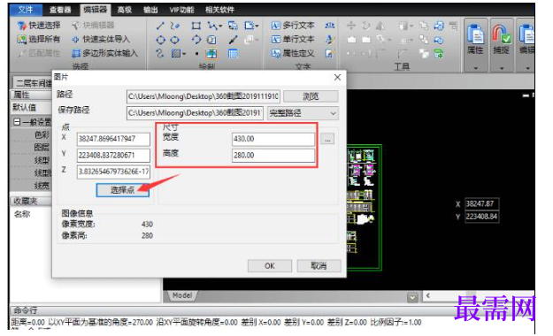
Task: Click the Browse (浏览) button
Action: (x=311, y=96)
